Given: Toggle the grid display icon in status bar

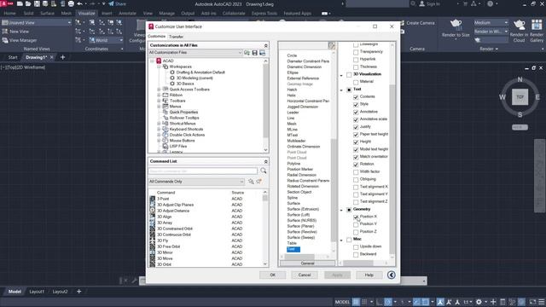Looking at the screenshot, I should tap(356, 302).
